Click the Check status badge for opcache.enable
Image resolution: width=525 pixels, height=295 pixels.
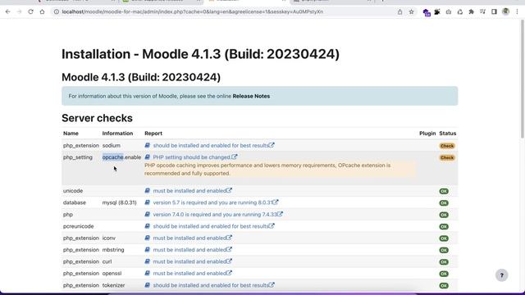447,157
